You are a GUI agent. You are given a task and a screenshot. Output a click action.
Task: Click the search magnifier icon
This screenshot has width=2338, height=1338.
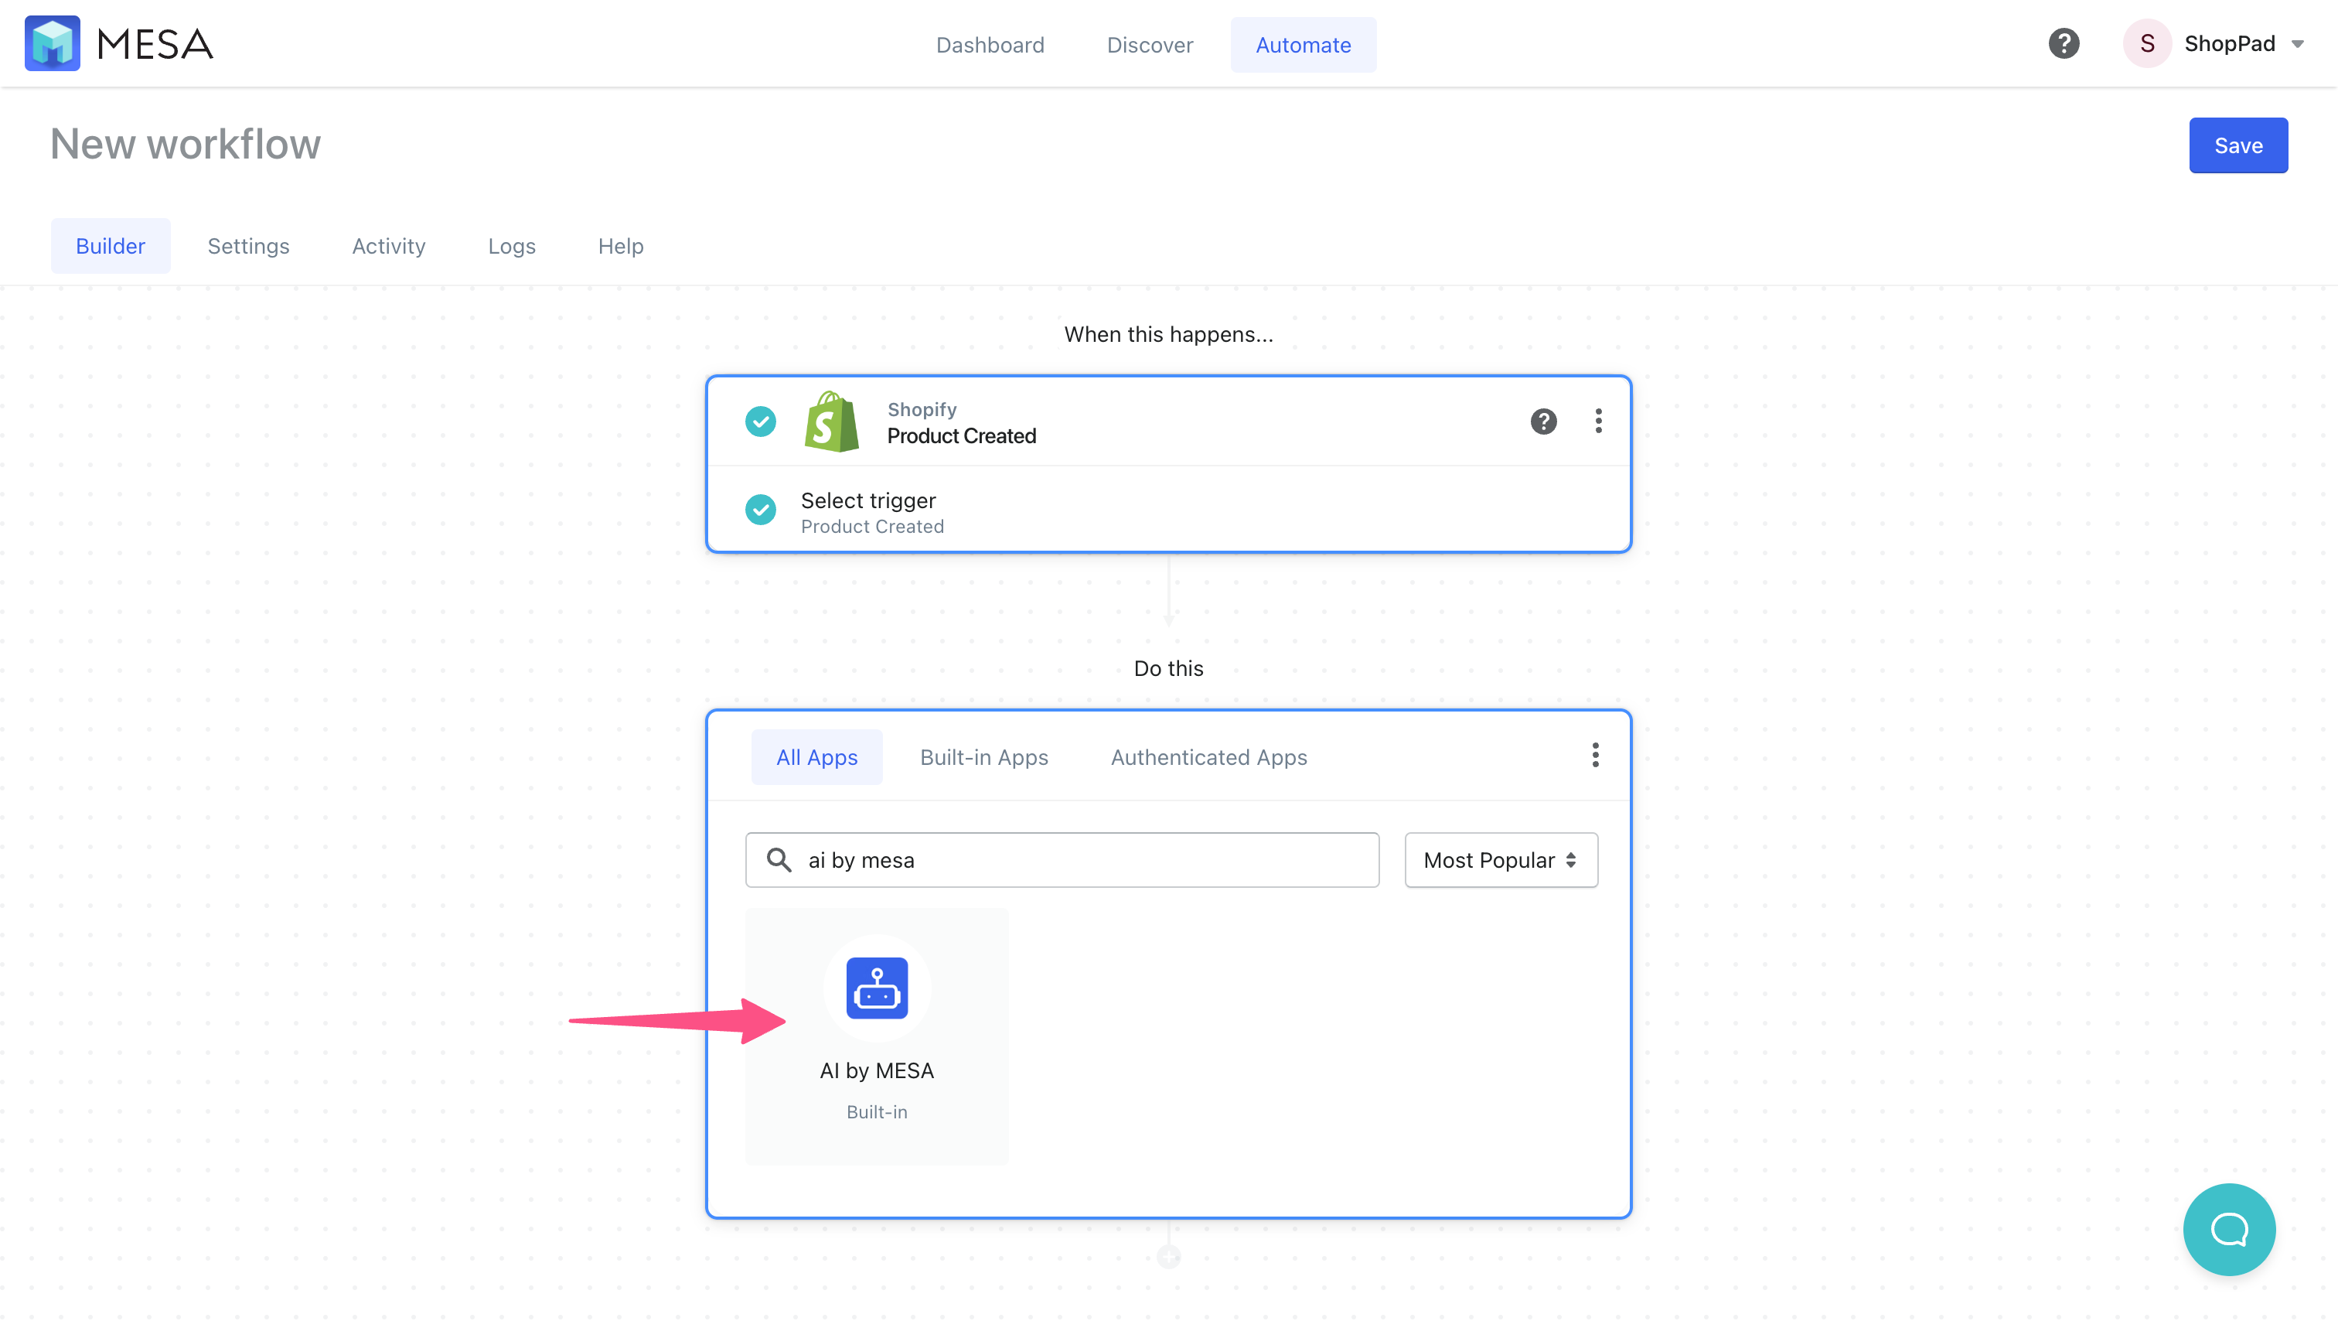point(779,860)
